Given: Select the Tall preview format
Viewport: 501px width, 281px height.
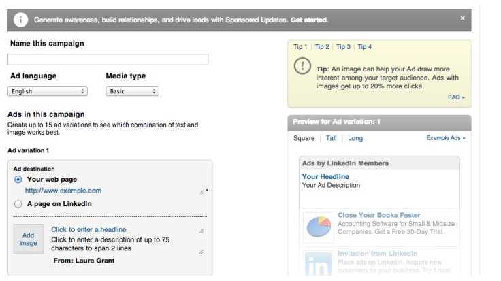Looking at the screenshot, I should tap(332, 138).
